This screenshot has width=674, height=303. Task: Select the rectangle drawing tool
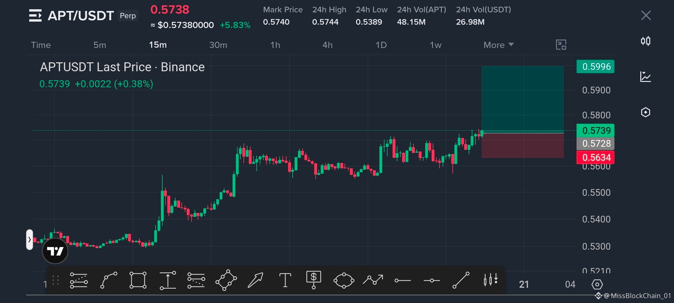point(138,280)
